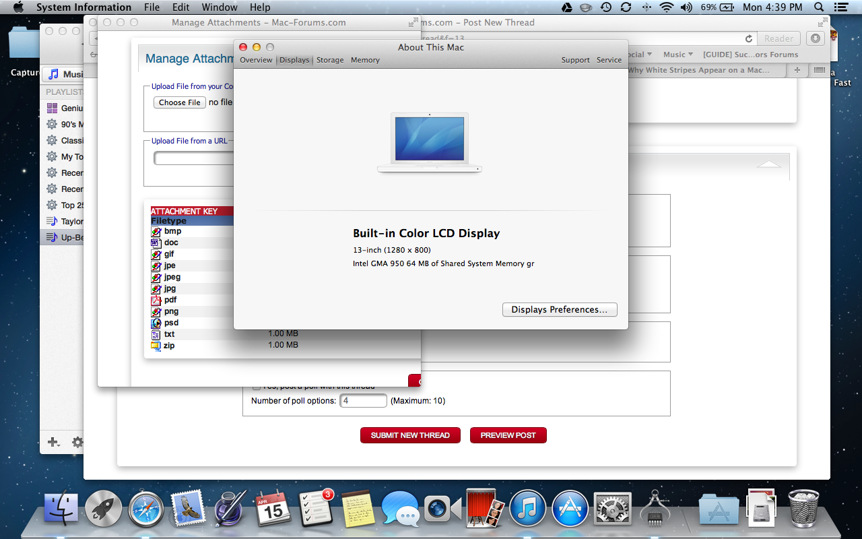The image size is (862, 539).
Task: Open App Store icon in Dock
Action: tap(570, 509)
